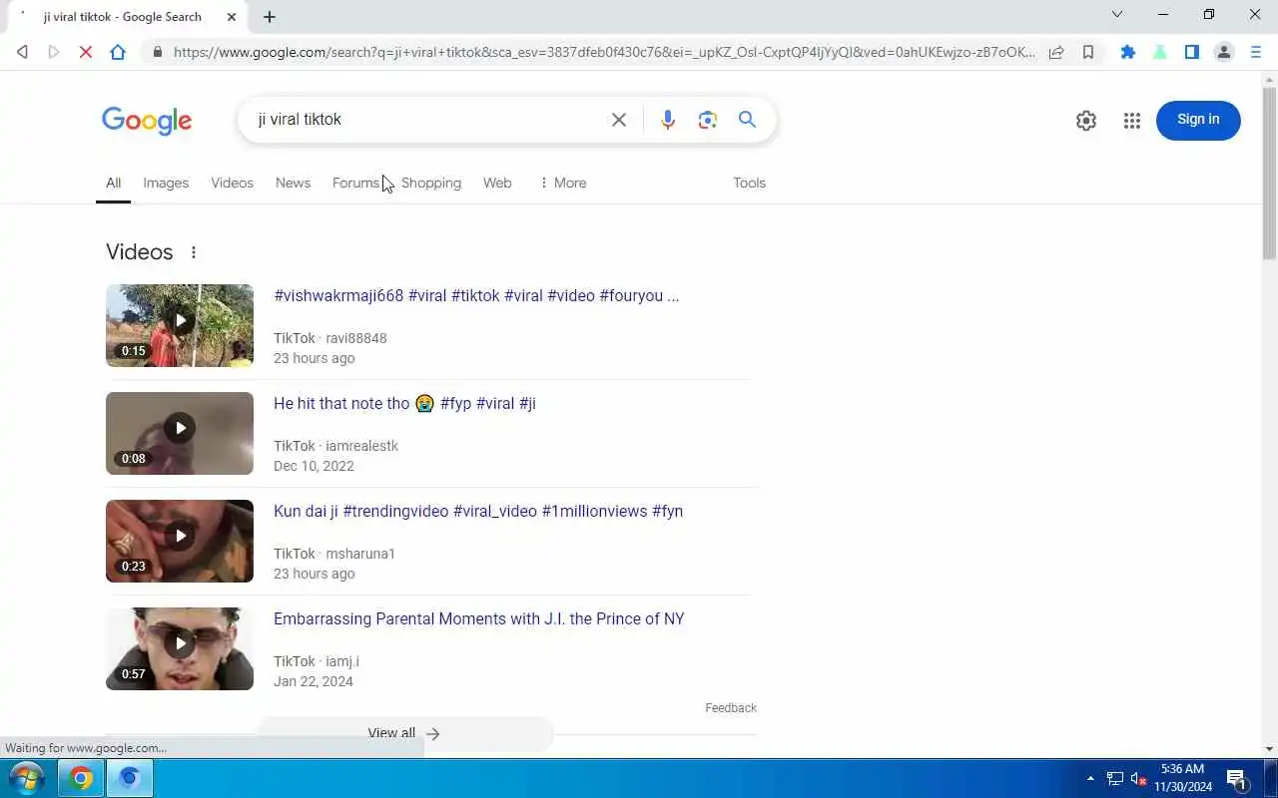Viewport: 1278px width, 798px height.
Task: Open the browser profile avatar icon
Action: click(x=1224, y=52)
